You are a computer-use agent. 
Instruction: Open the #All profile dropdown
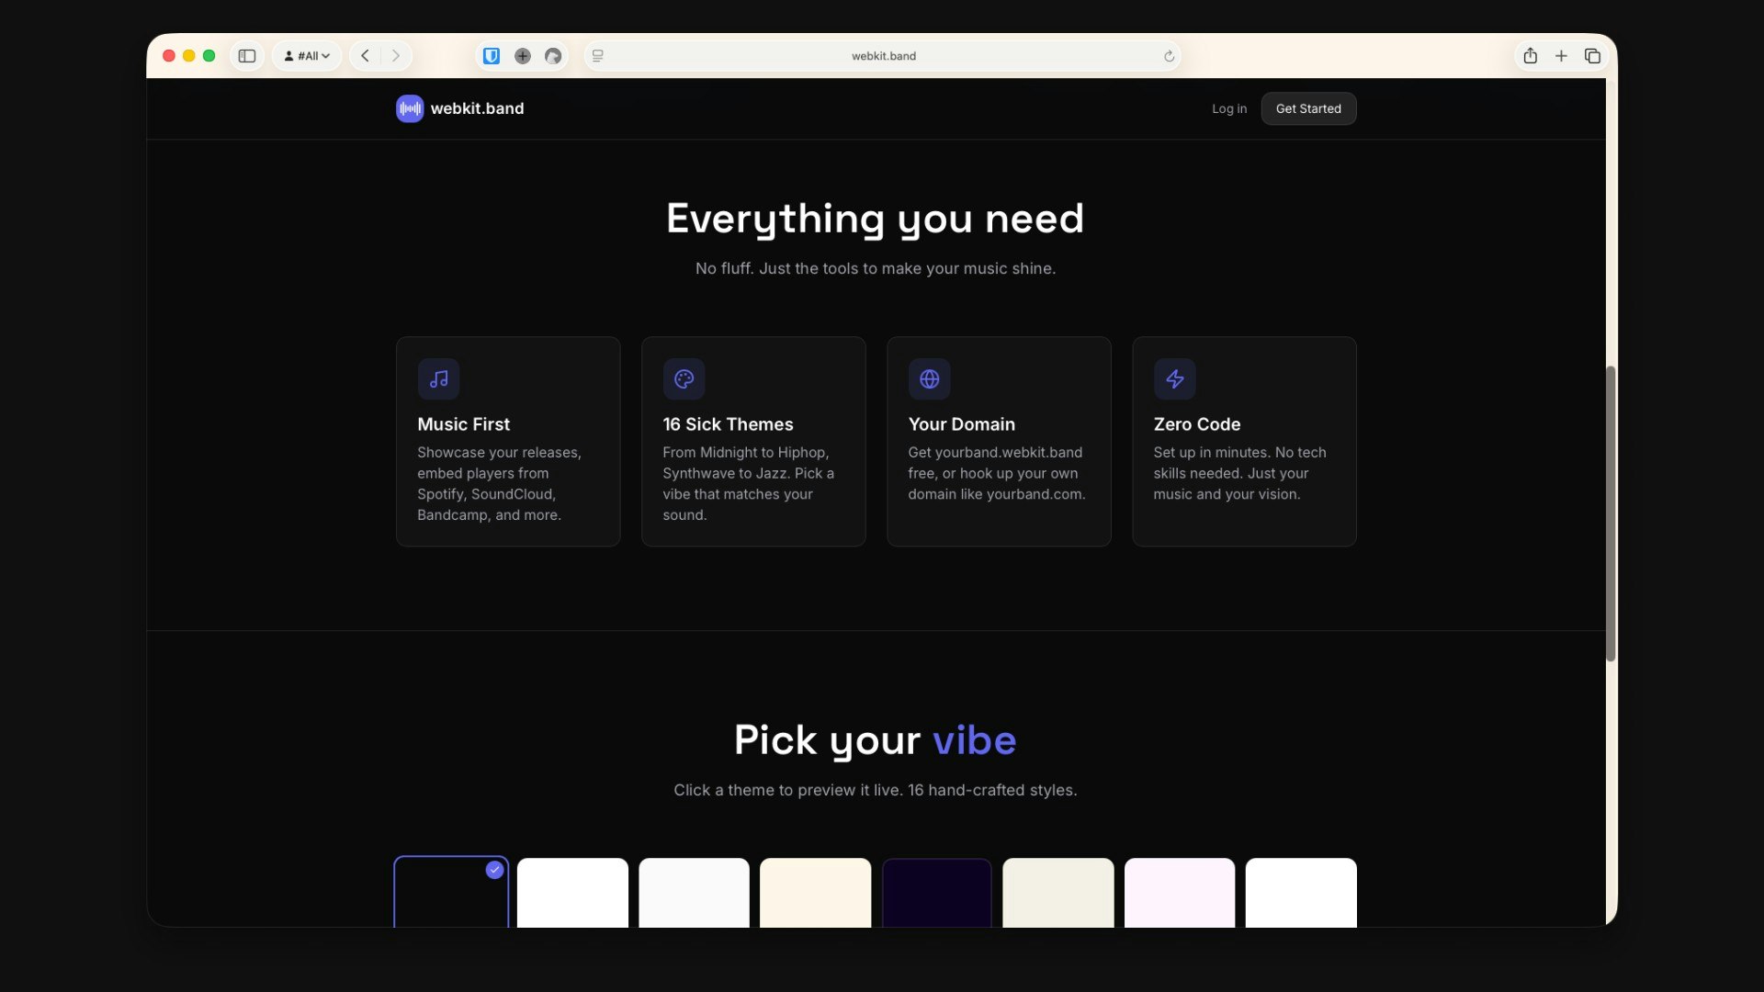pyautogui.click(x=307, y=55)
